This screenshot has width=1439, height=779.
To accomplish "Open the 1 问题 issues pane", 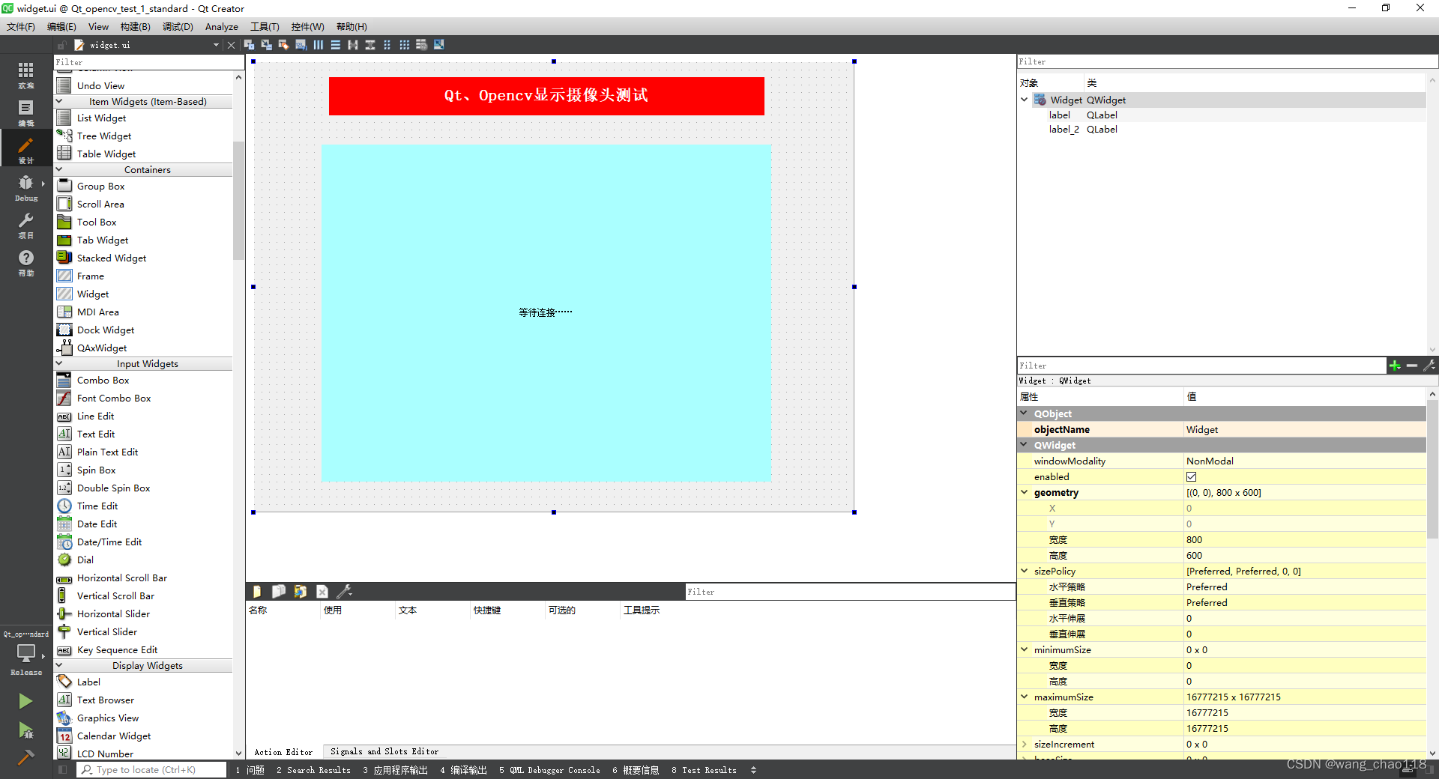I will [x=250, y=770].
